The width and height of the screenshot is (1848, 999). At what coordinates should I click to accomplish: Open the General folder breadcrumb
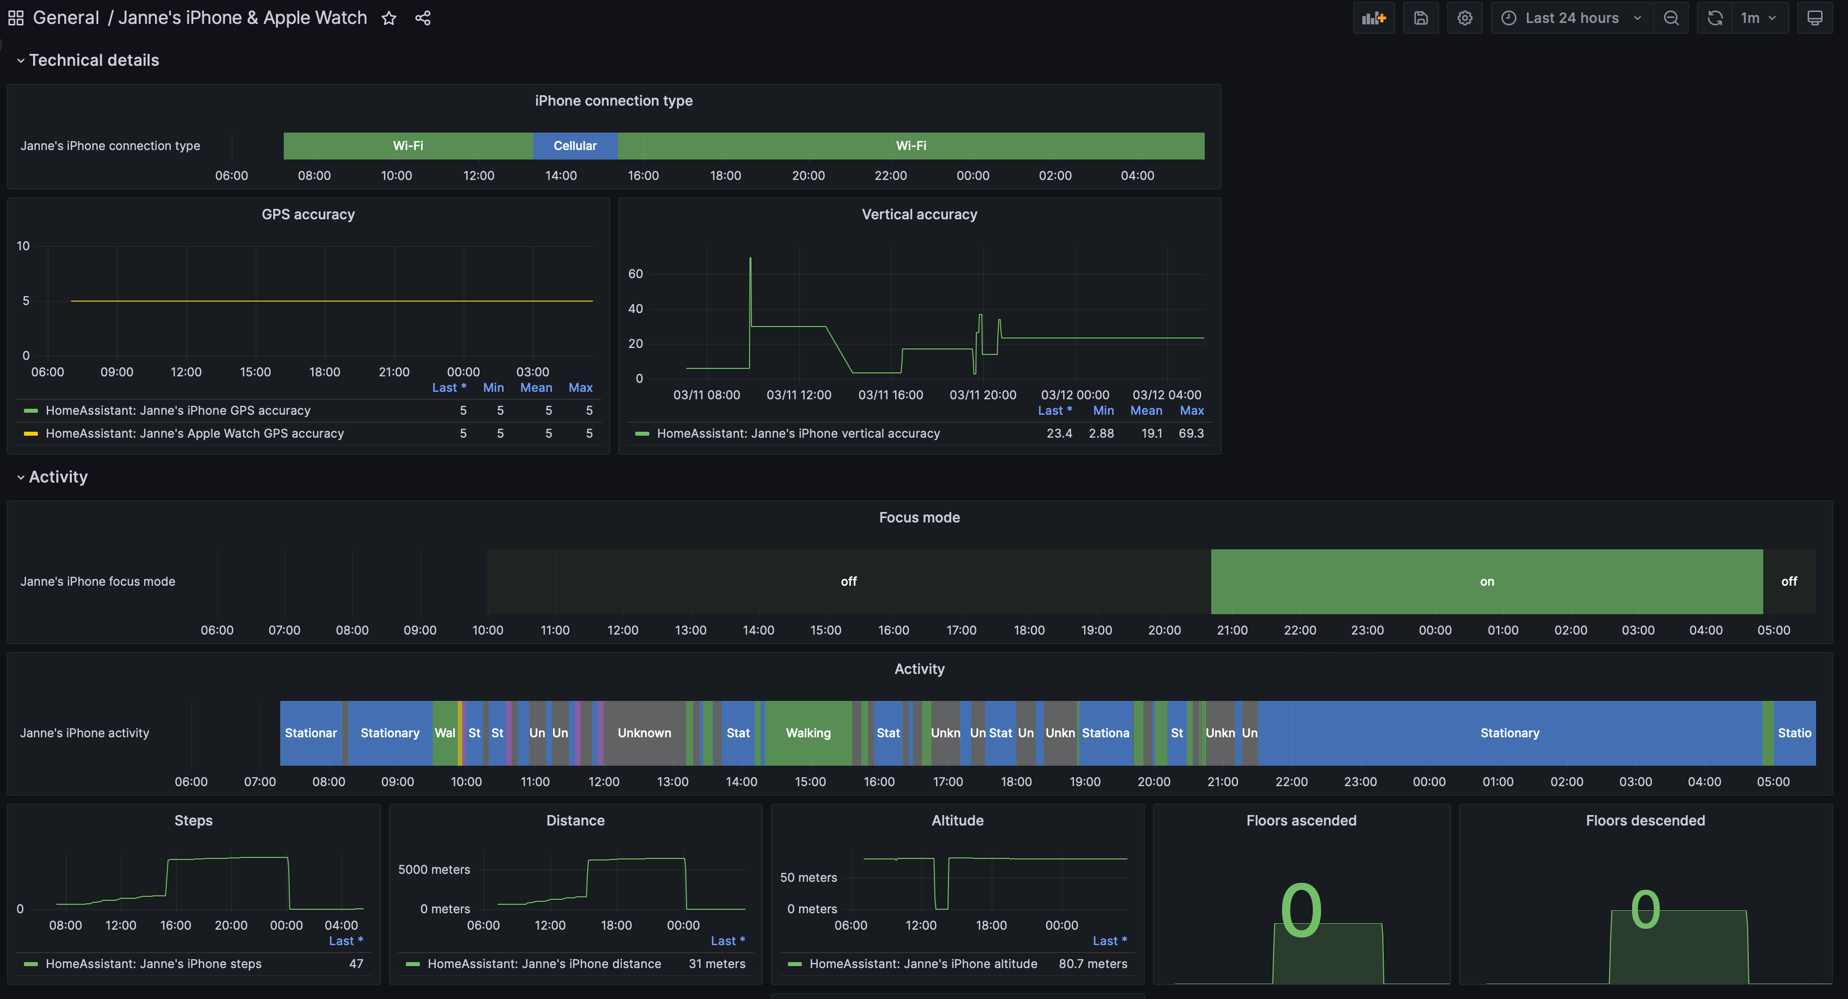(x=65, y=17)
